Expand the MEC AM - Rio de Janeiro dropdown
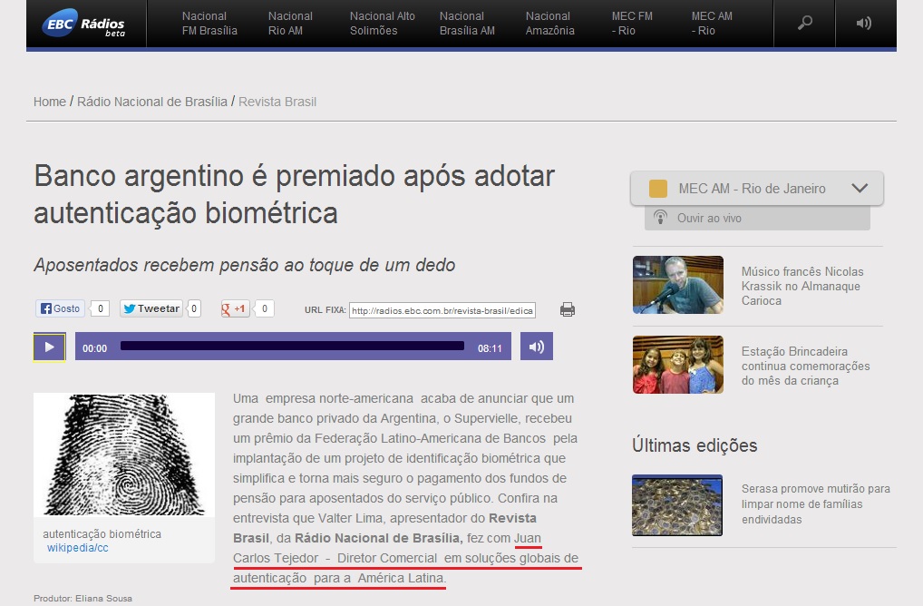Image resolution: width=923 pixels, height=606 pixels. pos(860,189)
